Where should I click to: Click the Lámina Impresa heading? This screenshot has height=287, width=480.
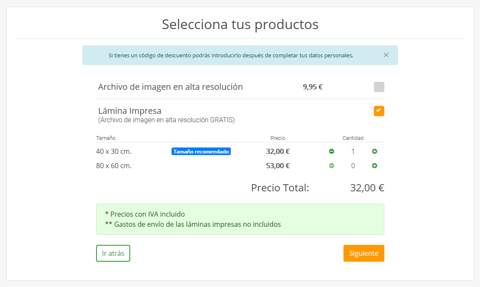tap(130, 111)
